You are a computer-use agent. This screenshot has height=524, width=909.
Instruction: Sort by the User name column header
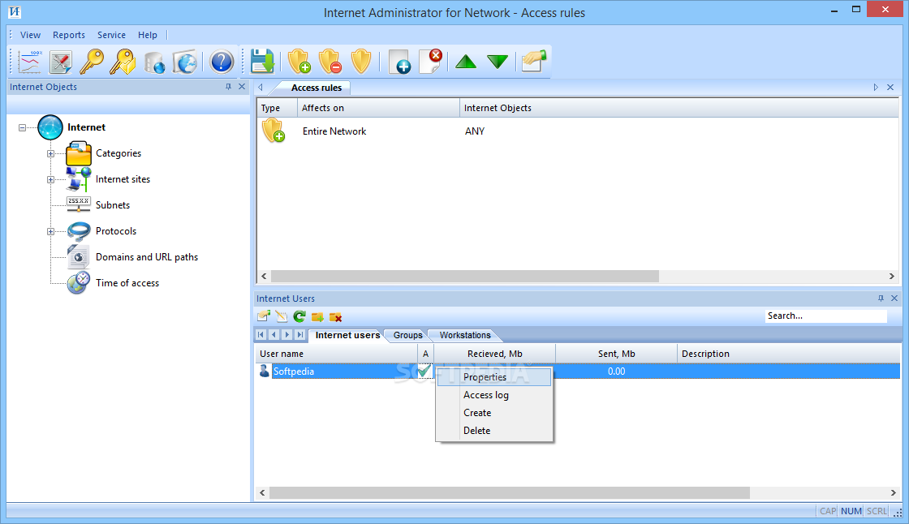pos(336,354)
